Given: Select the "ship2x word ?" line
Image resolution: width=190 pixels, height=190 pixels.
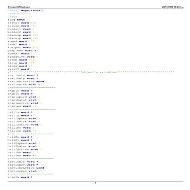Looking at the screenshot, I should coord(20,177).
